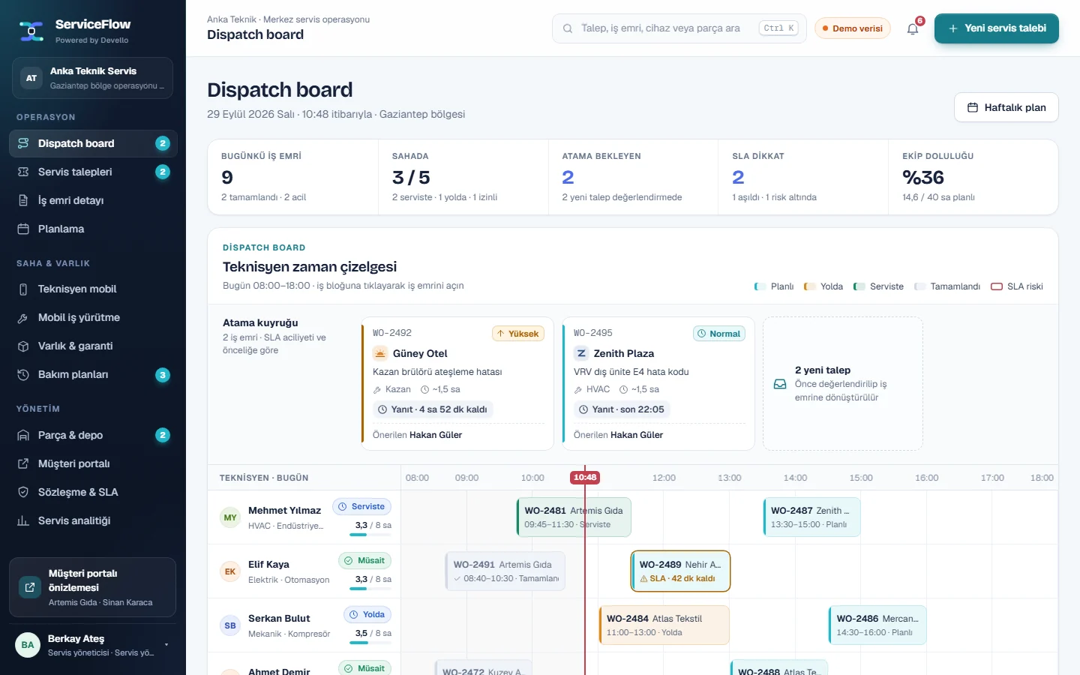Viewport: 1080px width, 675px height.
Task: Click the İş emri detayı document icon
Action: coord(23,200)
